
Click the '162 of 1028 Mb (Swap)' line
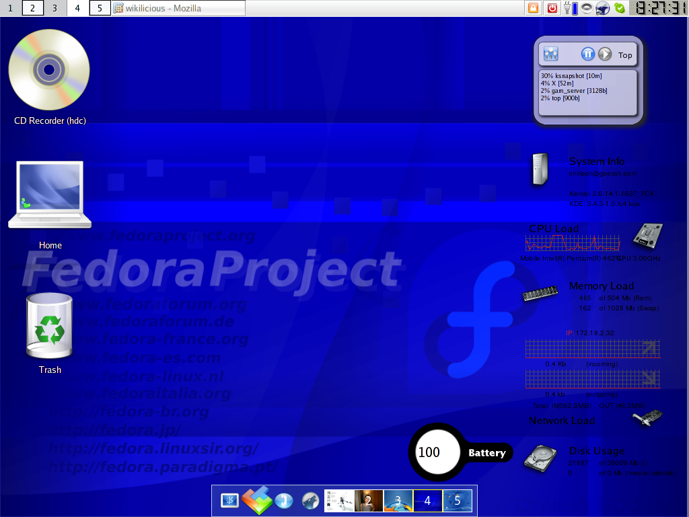coord(618,308)
